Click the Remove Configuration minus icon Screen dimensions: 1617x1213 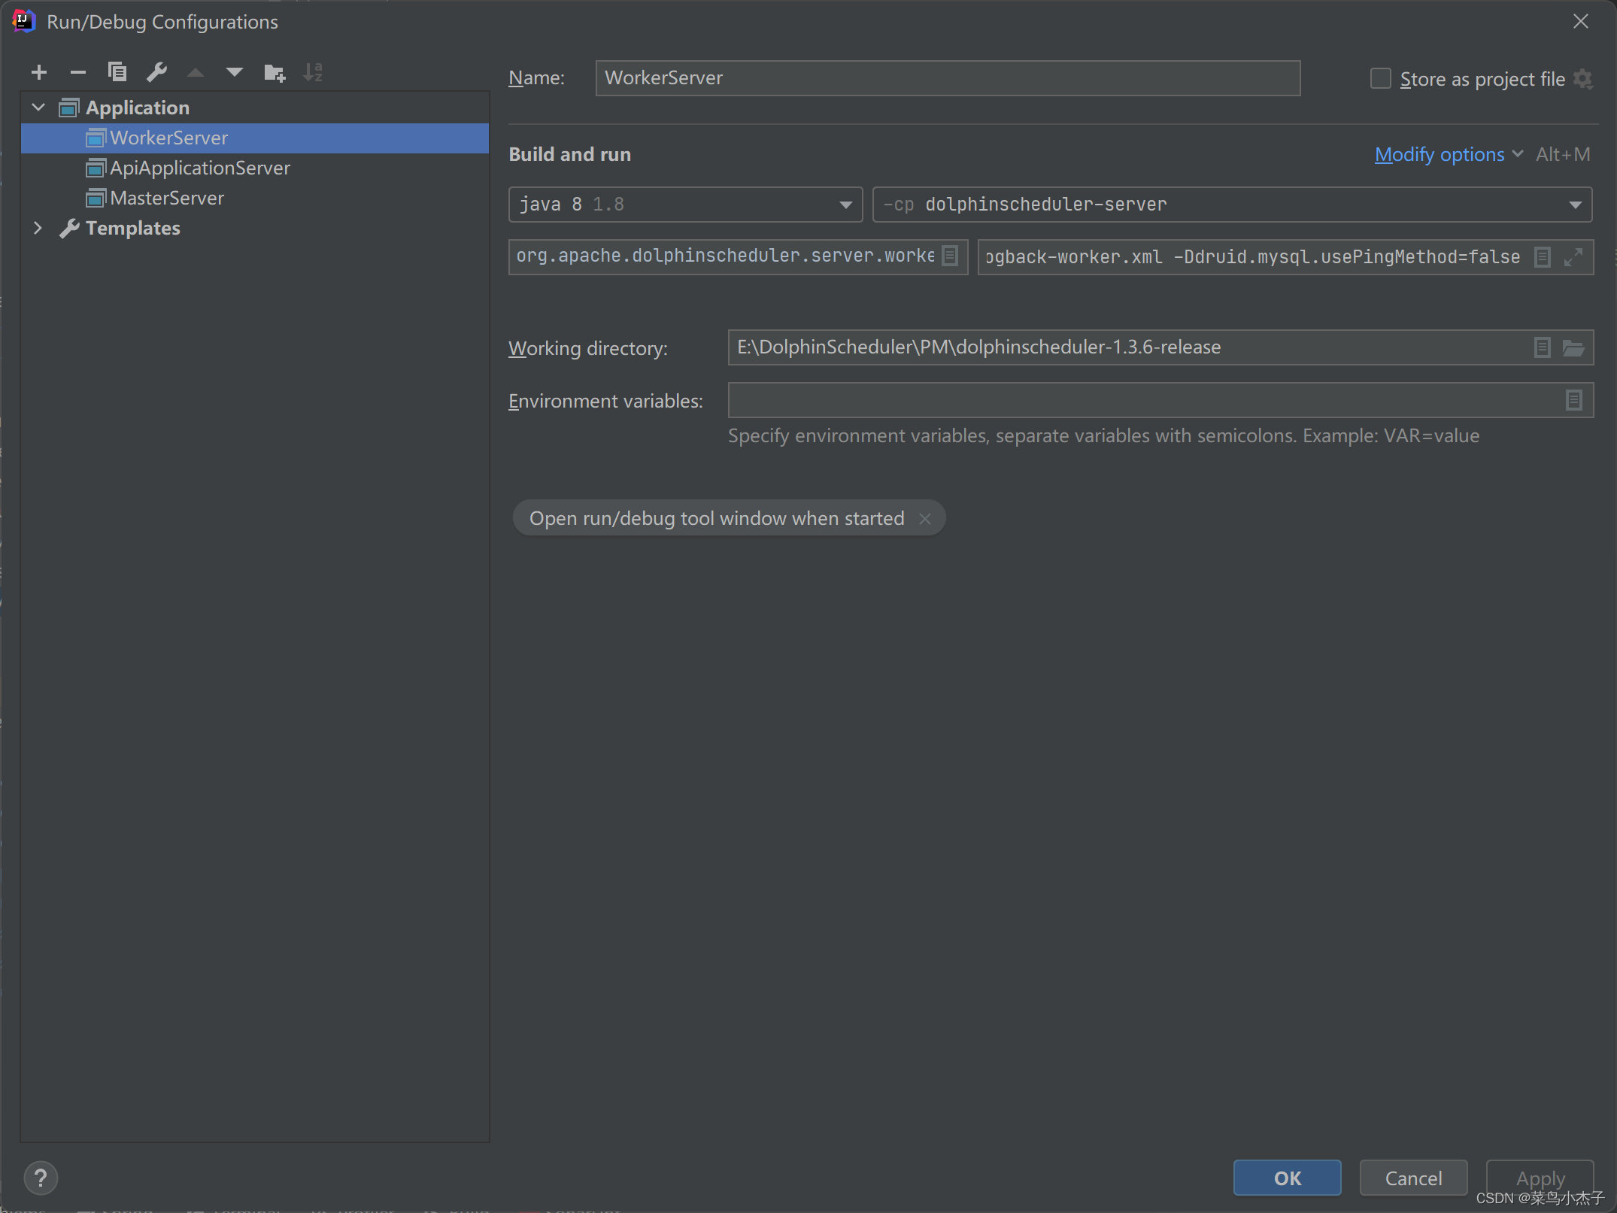[x=78, y=72]
